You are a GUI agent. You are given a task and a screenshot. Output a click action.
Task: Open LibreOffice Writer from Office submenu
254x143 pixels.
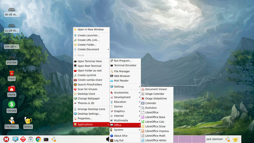pos(157,140)
